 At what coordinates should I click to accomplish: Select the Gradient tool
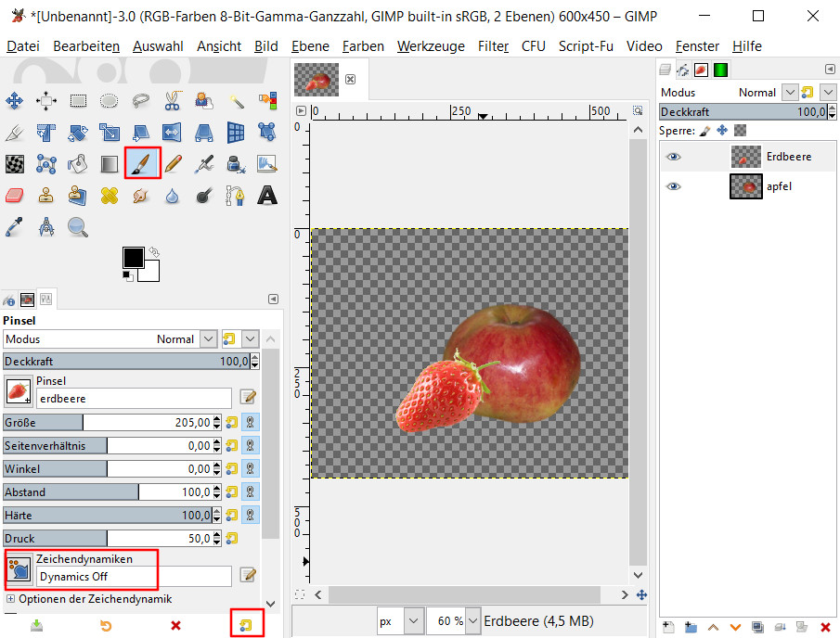110,164
